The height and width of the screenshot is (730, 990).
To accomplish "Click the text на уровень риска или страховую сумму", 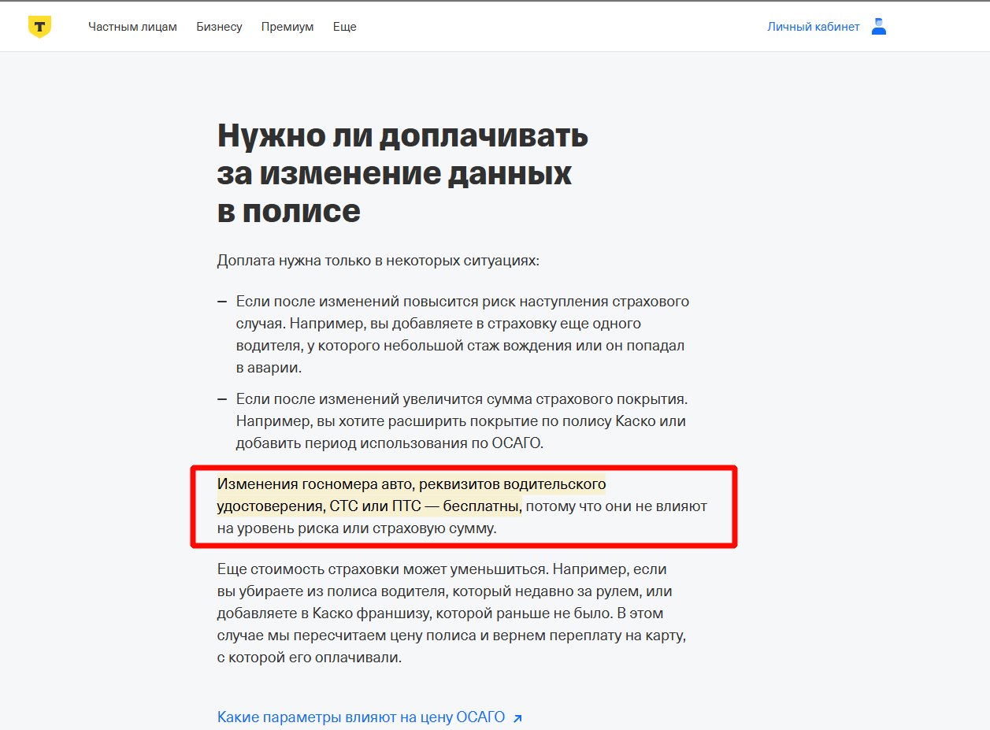I will (357, 528).
